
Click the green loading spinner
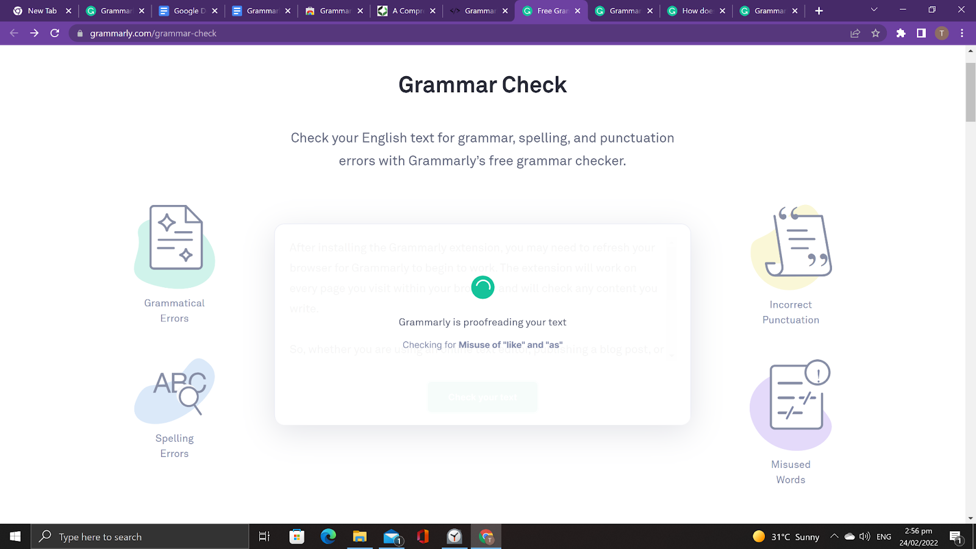click(483, 287)
